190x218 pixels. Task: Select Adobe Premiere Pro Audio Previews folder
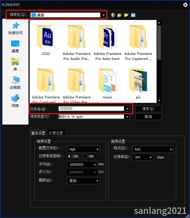77,43
